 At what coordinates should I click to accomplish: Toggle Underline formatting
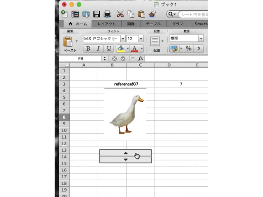(x=108, y=49)
